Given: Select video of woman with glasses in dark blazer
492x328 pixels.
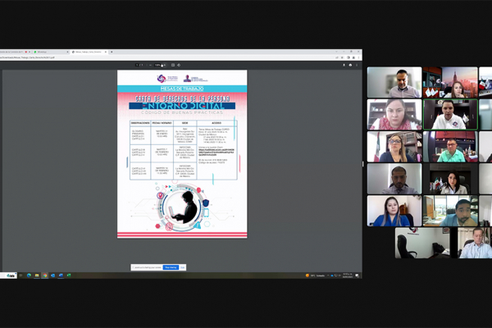Looking at the screenshot, I should 394,147.
